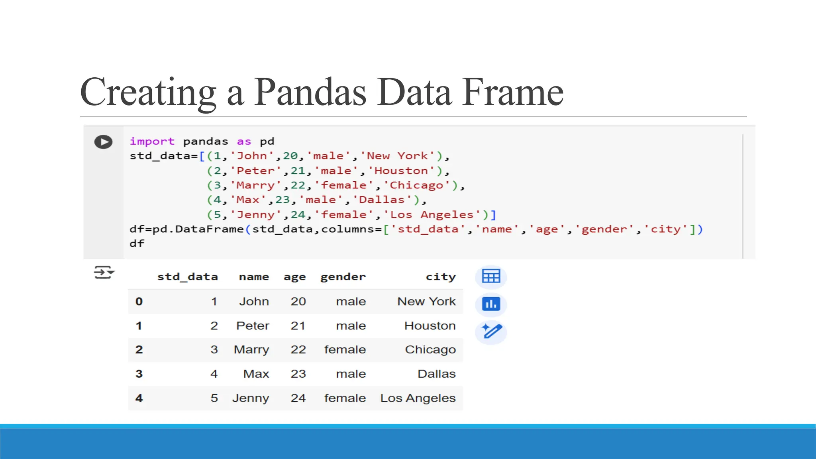
Task: Select the John row in output table
Action: (x=254, y=302)
